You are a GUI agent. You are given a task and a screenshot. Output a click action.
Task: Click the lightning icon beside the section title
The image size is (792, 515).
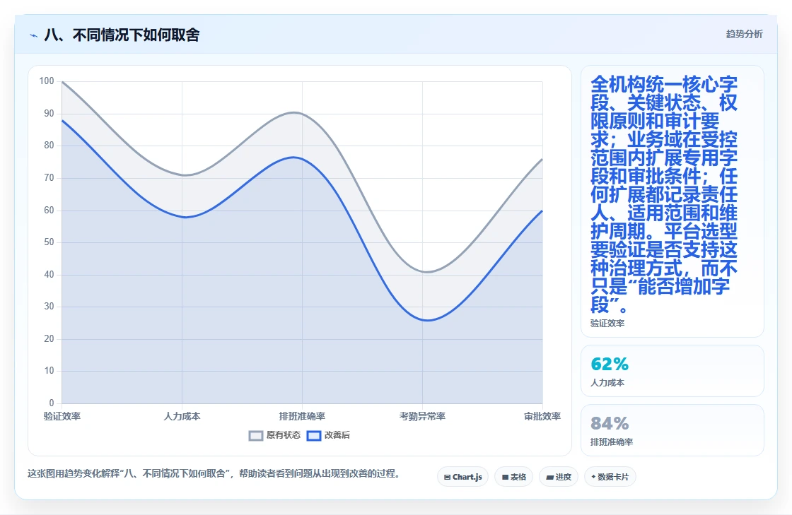tap(34, 35)
